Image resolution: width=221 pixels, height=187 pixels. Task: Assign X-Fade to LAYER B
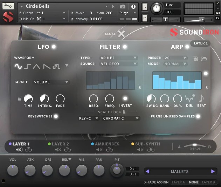[208, 182]
